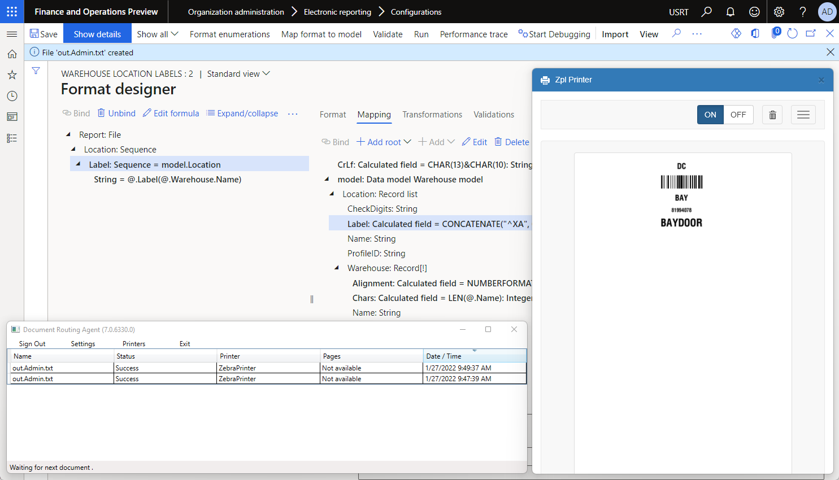Open the app launcher waffle icon
This screenshot has height=480, width=839.
click(x=12, y=11)
